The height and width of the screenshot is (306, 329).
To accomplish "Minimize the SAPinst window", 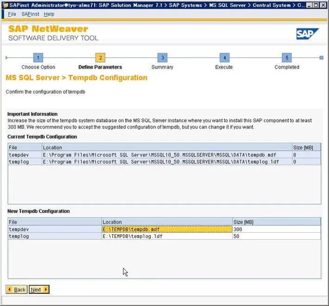I will (309, 5).
